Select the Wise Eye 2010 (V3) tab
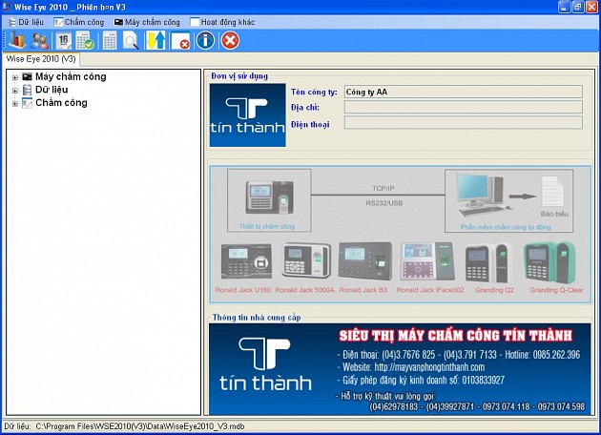601x435 pixels. tap(41, 59)
